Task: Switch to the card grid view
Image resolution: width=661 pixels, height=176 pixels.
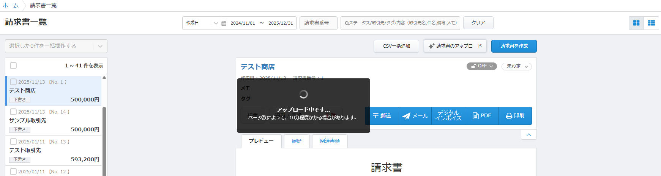Action: pyautogui.click(x=636, y=23)
